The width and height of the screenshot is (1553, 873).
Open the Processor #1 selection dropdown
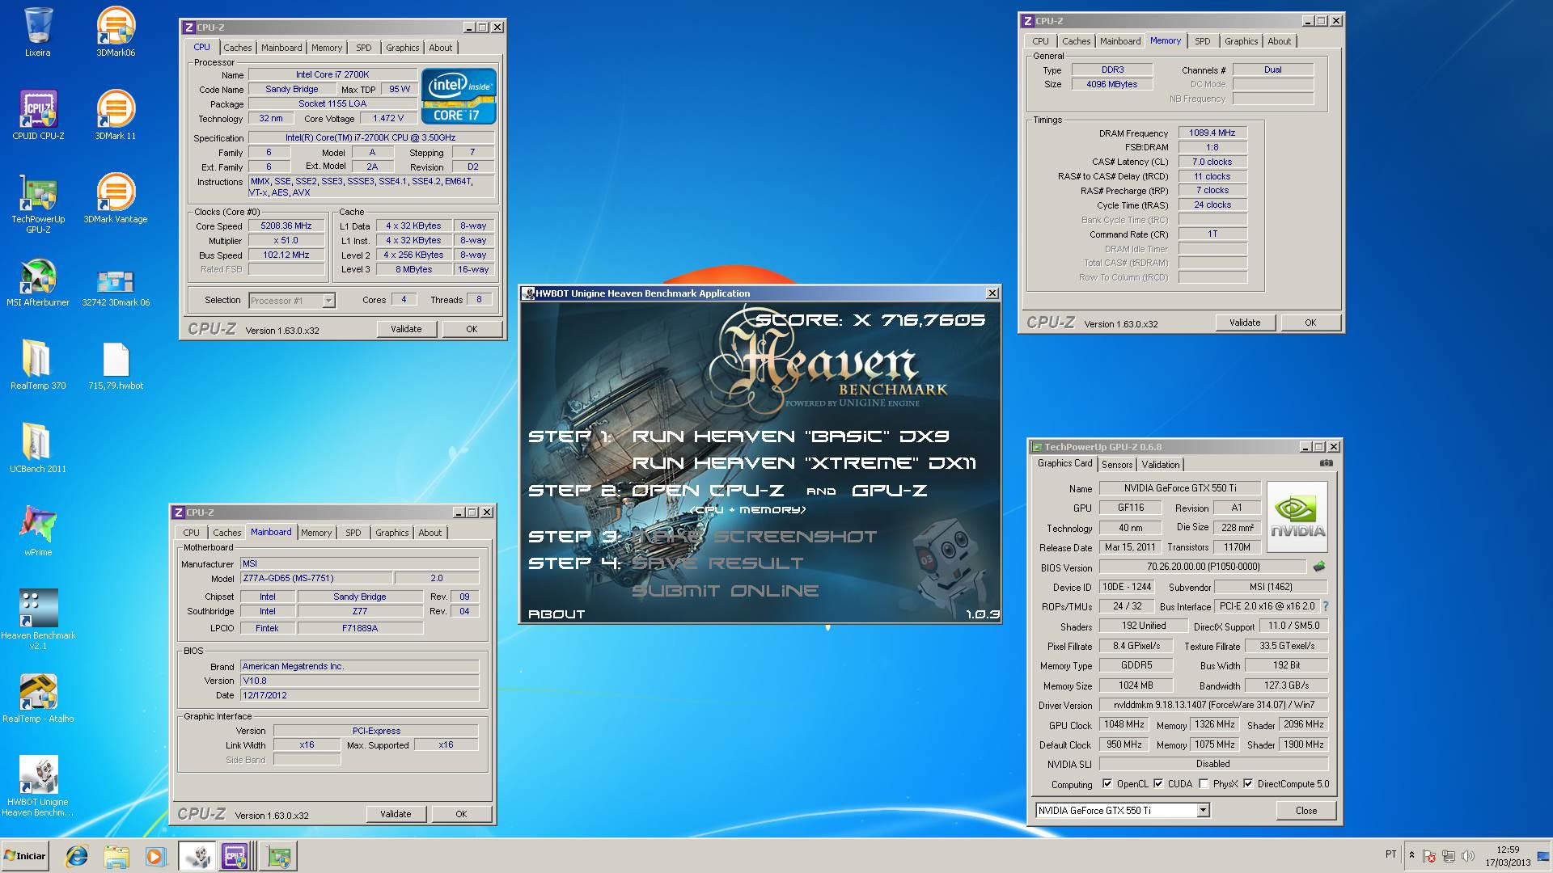(328, 300)
